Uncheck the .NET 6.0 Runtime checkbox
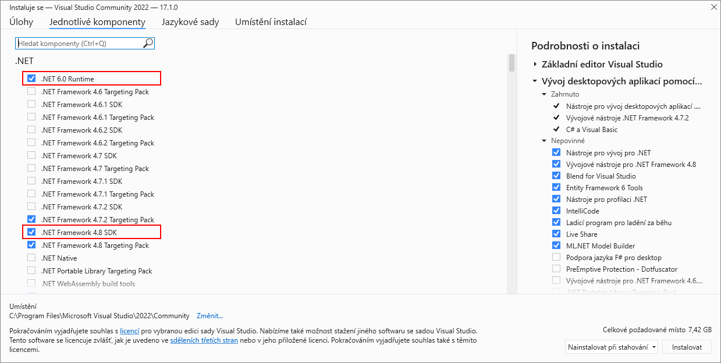Screen dimensions: 721x363 pyautogui.click(x=31, y=79)
